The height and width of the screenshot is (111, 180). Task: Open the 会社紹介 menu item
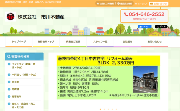127,42
